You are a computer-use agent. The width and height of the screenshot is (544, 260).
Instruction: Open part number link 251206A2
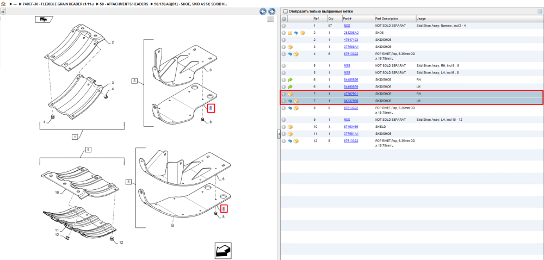click(351, 33)
